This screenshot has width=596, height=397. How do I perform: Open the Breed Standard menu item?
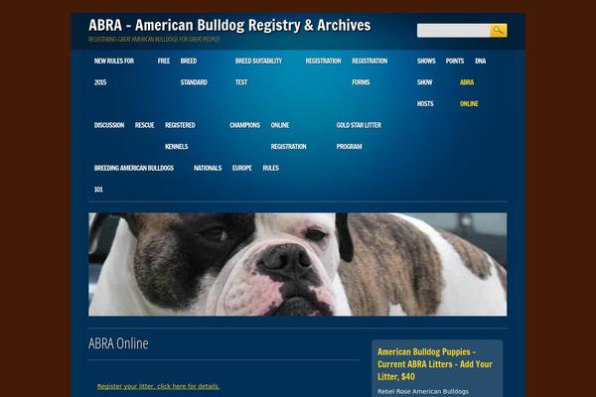(x=194, y=71)
